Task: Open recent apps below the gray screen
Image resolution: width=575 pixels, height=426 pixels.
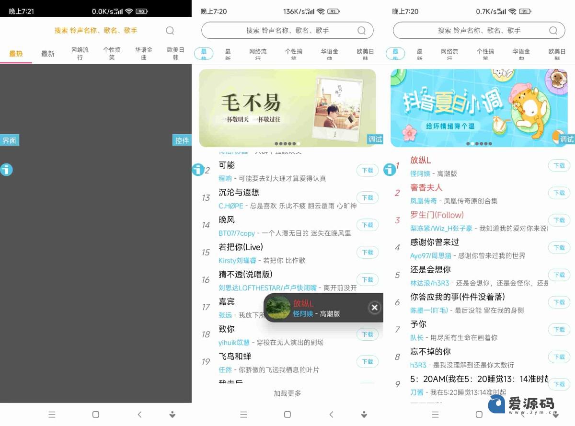Action: [x=52, y=414]
